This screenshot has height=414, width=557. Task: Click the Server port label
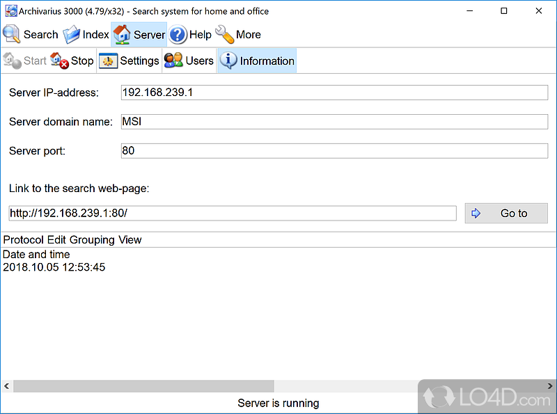38,151
